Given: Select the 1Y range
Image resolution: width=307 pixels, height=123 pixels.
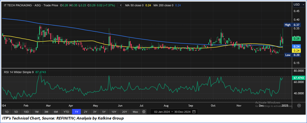Looking at the screenshot, I should pyautogui.click(x=77, y=112).
